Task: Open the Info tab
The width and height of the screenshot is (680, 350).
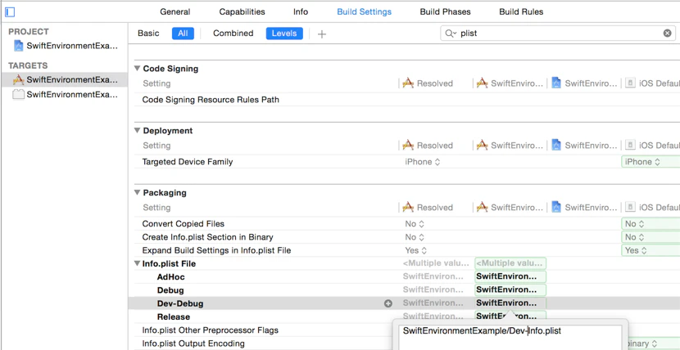Action: [x=301, y=12]
